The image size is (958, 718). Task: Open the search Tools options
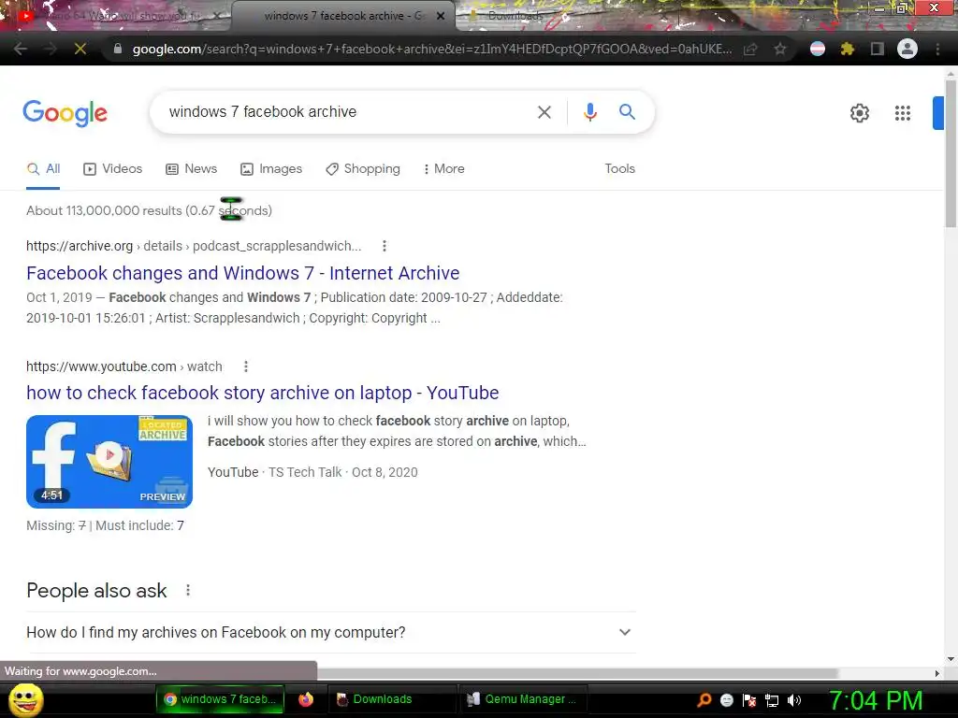click(x=619, y=169)
